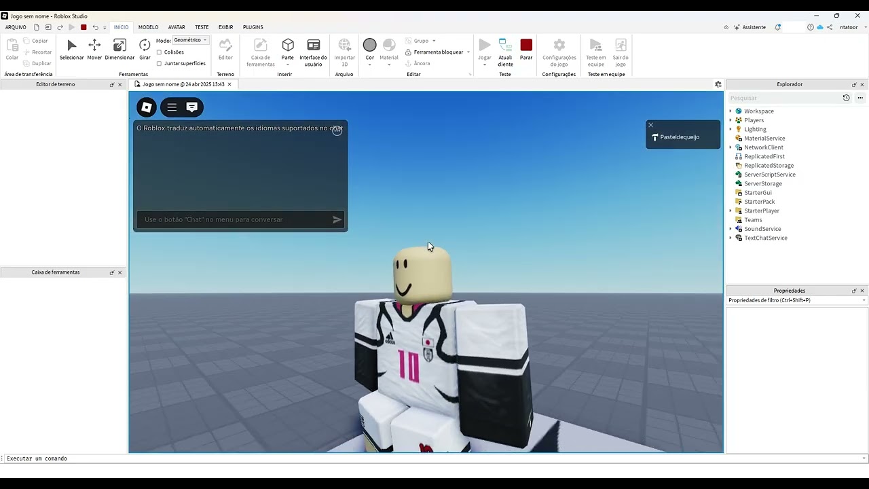Open the Cor color dropdown
869x489 pixels.
tap(369, 65)
